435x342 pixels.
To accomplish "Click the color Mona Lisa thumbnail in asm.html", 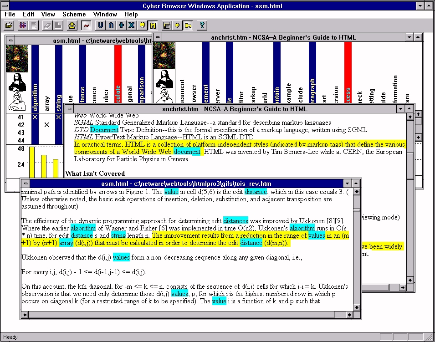I will [x=17, y=58].
